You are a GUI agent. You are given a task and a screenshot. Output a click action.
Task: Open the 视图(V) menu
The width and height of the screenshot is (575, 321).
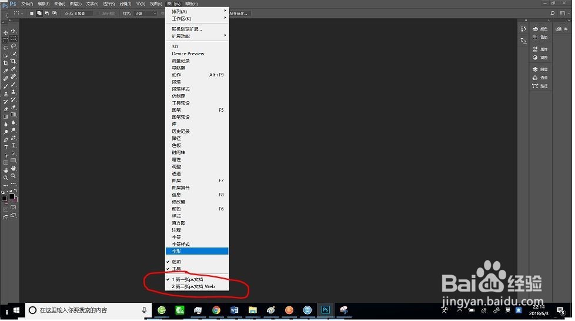coord(156,4)
